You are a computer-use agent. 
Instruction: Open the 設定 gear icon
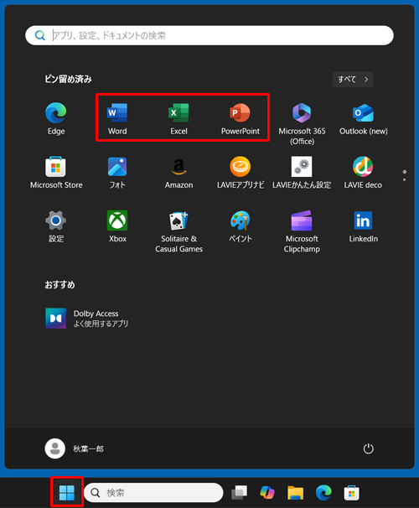[x=55, y=226]
